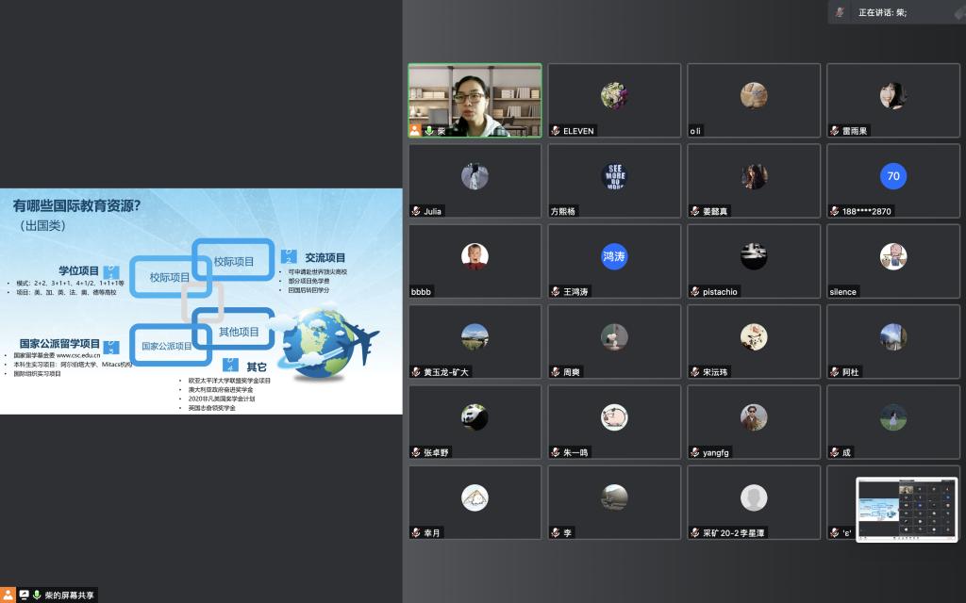This screenshot has width=966, height=603.
Task: Select the 黄玉龙-矿大 participant tile
Action: pos(475,341)
